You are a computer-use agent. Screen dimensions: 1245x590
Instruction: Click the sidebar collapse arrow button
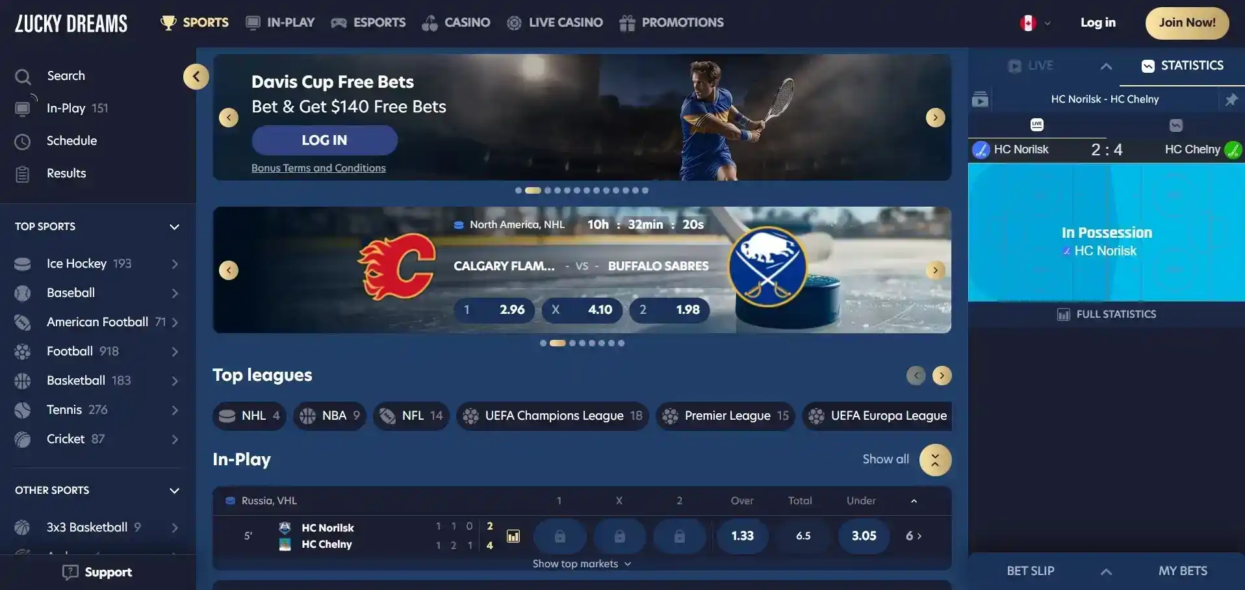(x=196, y=77)
